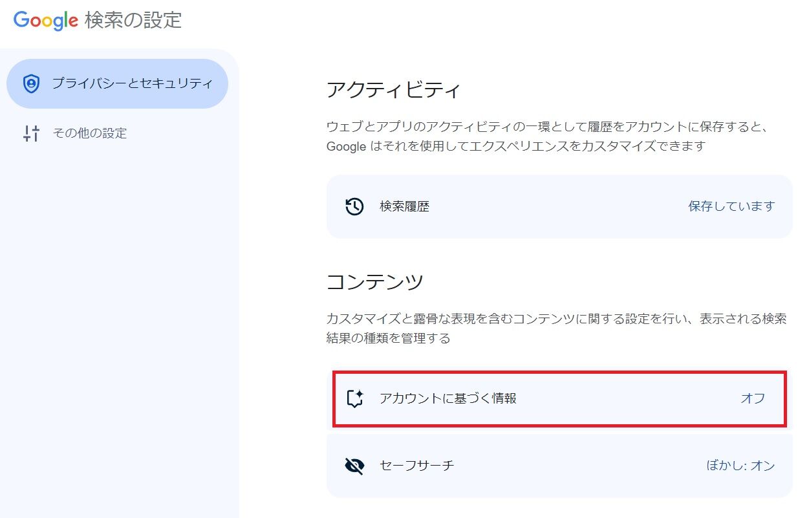Image resolution: width=809 pixels, height=518 pixels.
Task: Click the ぼかし: オン SafeSearch status
Action: (x=740, y=466)
